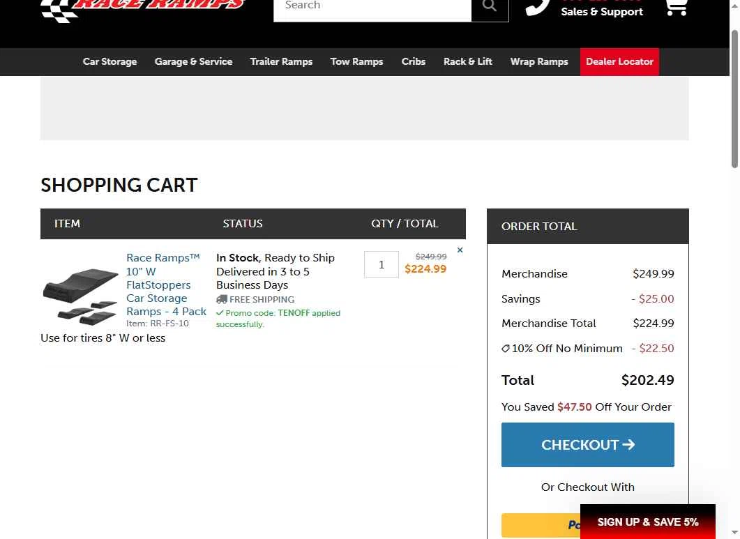Screen dimensions: 740x539
Task: Click the Sign Up & Save 5% banner
Action: (x=647, y=522)
